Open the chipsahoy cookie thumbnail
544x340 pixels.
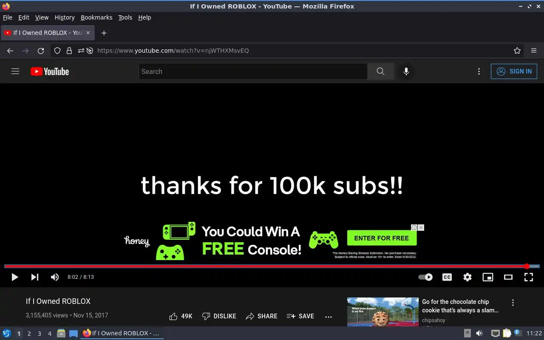pos(383,312)
